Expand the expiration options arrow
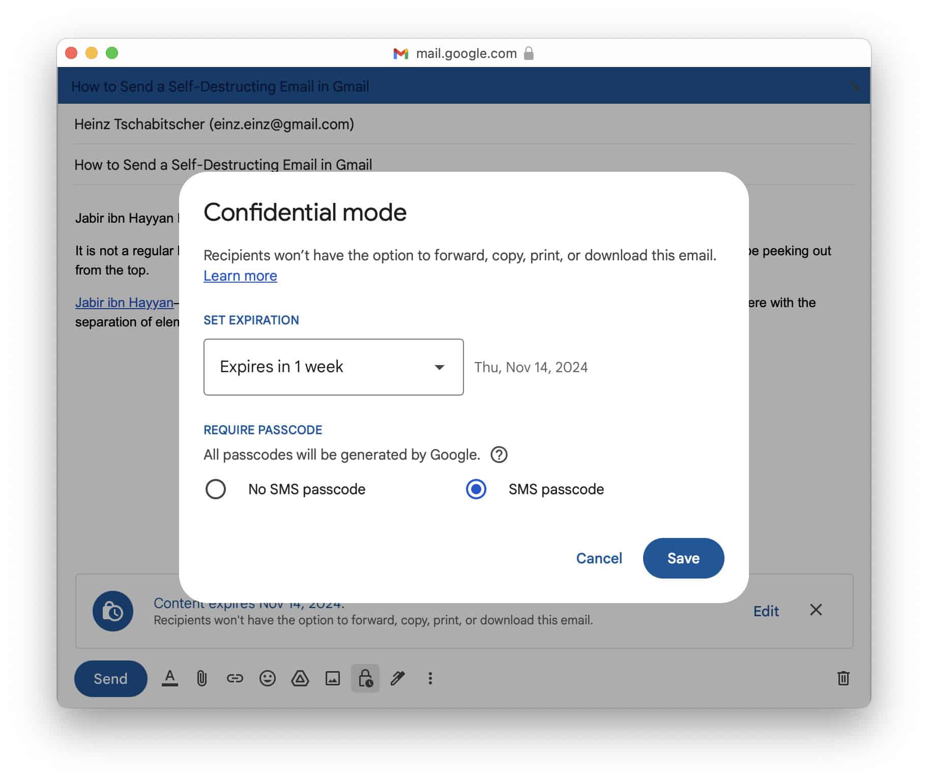 click(x=439, y=367)
